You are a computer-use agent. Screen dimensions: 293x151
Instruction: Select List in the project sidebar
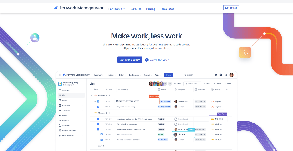pyautogui.click(x=71, y=95)
